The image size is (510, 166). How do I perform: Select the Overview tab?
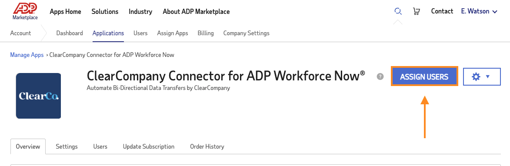[x=28, y=146]
